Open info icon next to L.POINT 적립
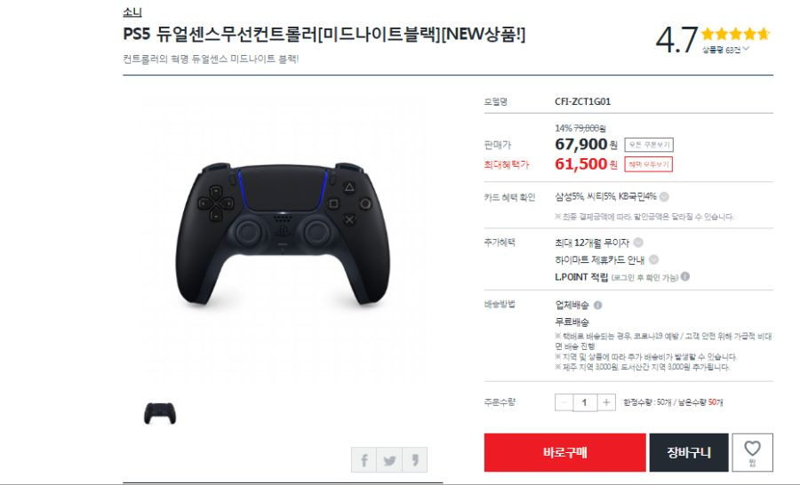This screenshot has width=800, height=485. click(x=685, y=276)
